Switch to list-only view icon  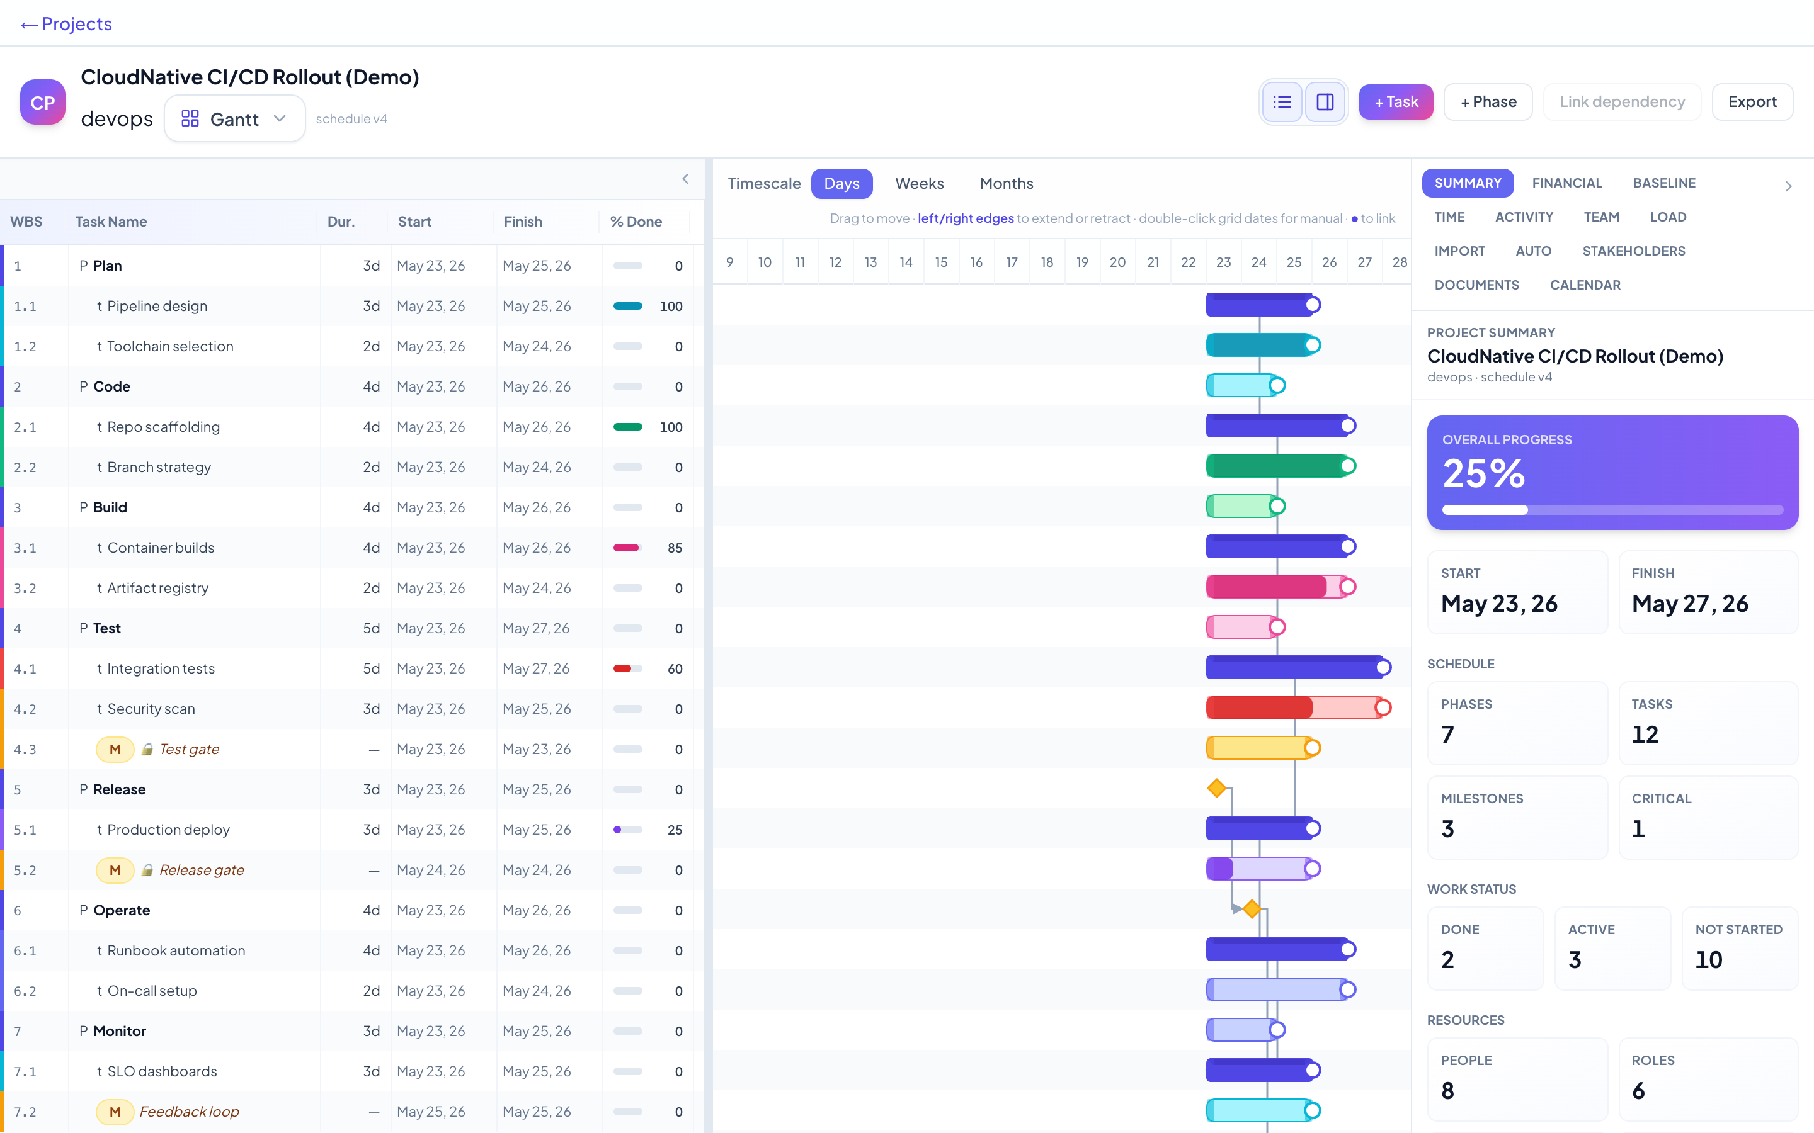coord(1282,102)
